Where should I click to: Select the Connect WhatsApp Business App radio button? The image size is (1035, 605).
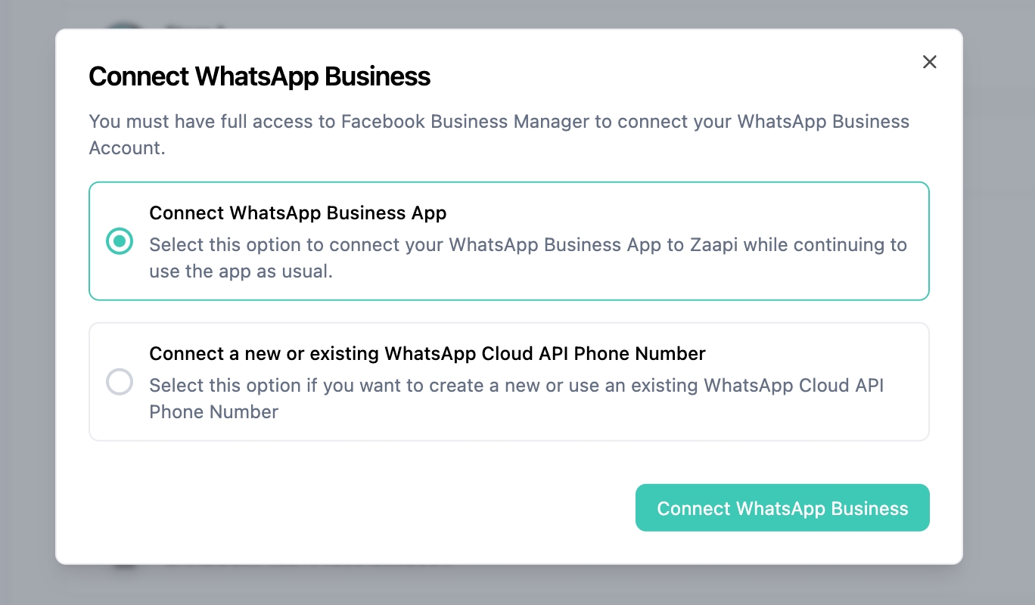pyautogui.click(x=120, y=241)
